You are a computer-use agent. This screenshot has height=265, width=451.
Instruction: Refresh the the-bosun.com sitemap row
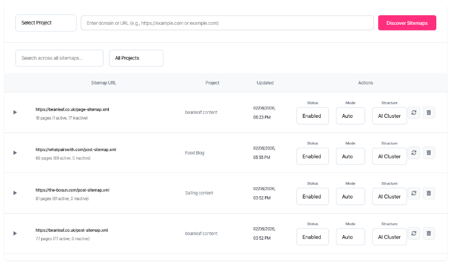(414, 193)
